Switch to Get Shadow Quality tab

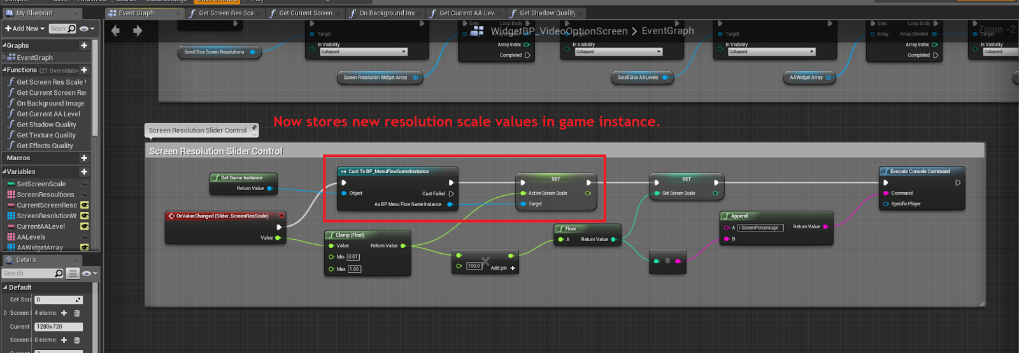tap(547, 13)
